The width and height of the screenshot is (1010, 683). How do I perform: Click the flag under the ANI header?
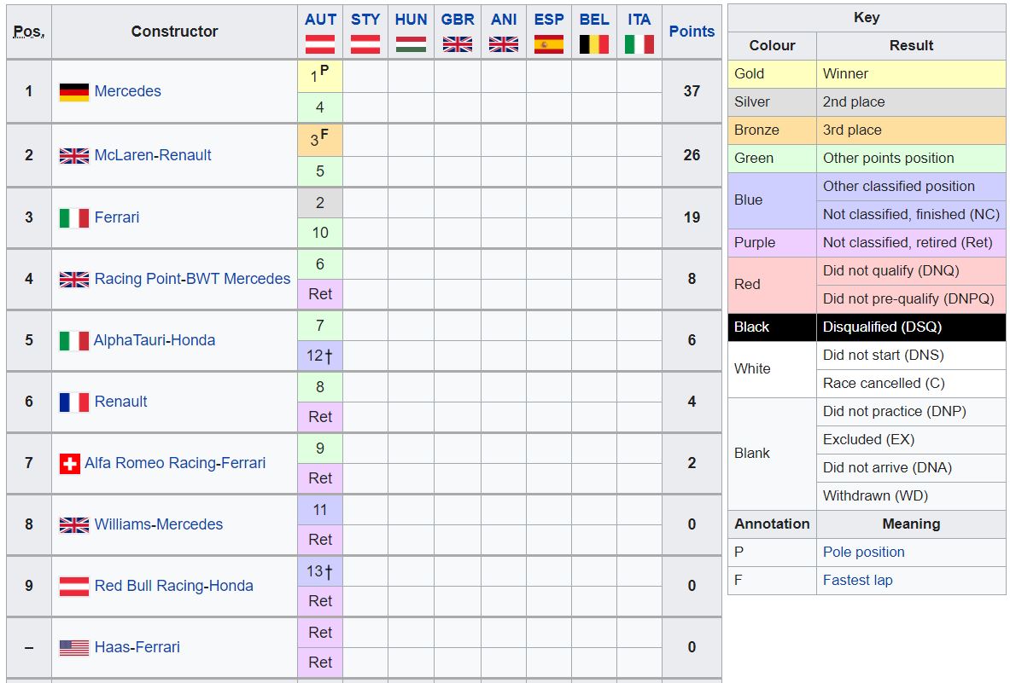coord(504,44)
